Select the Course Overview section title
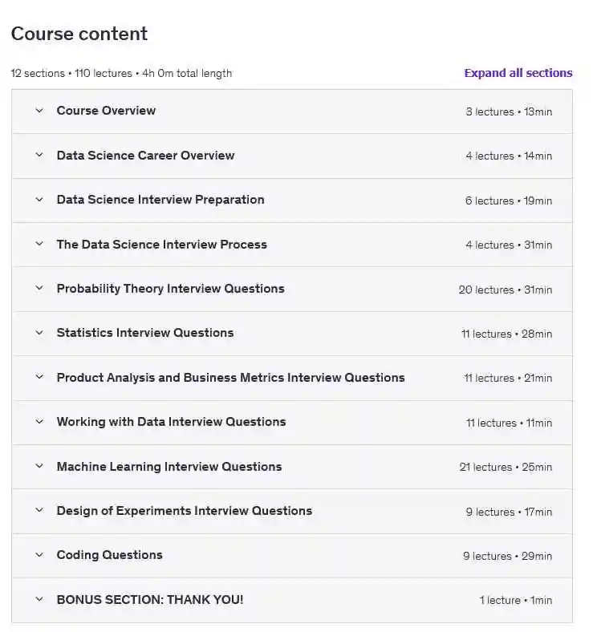This screenshot has width=593, height=632. point(106,111)
